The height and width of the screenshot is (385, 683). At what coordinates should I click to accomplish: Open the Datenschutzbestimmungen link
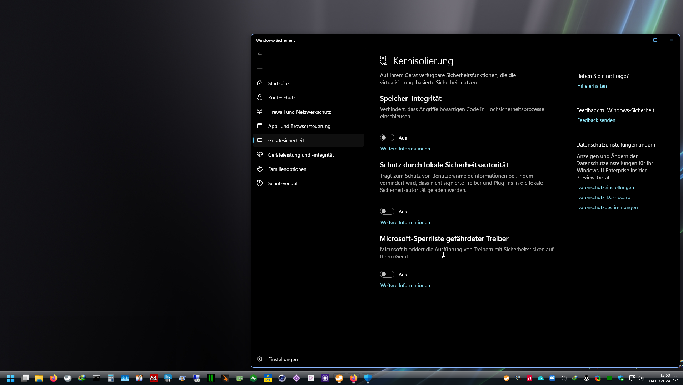pos(607,207)
